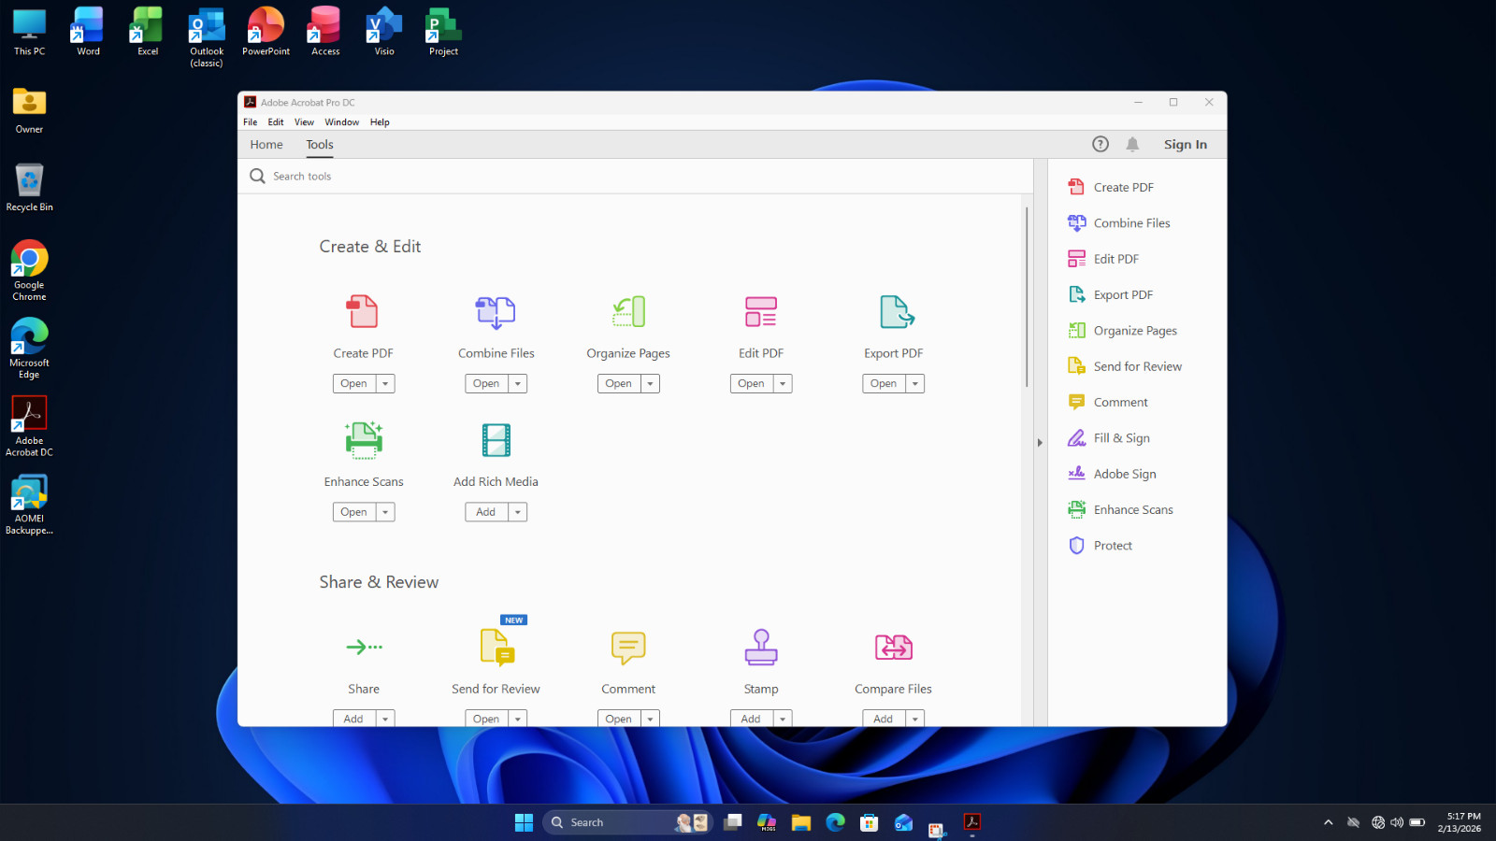
Task: Open the Edit menu
Action: (276, 122)
